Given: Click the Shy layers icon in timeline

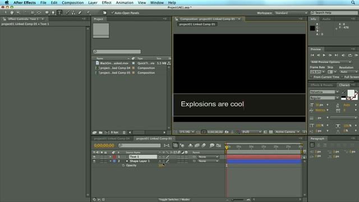Looking at the screenshot, I should click(x=190, y=145).
